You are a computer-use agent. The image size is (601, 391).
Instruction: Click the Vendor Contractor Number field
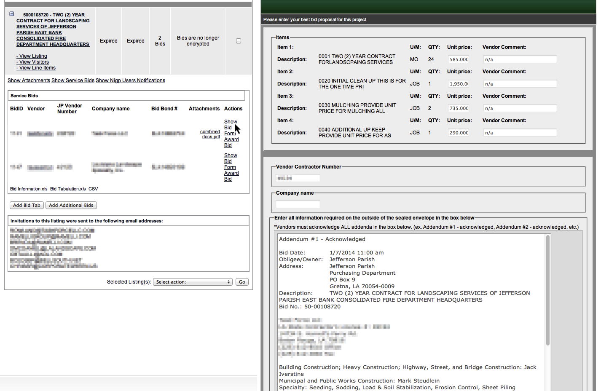coord(298,178)
